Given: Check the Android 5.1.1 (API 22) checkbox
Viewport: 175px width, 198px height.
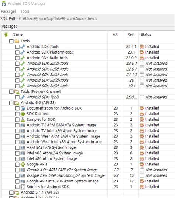Looking at the screenshot, I should point(11,192).
